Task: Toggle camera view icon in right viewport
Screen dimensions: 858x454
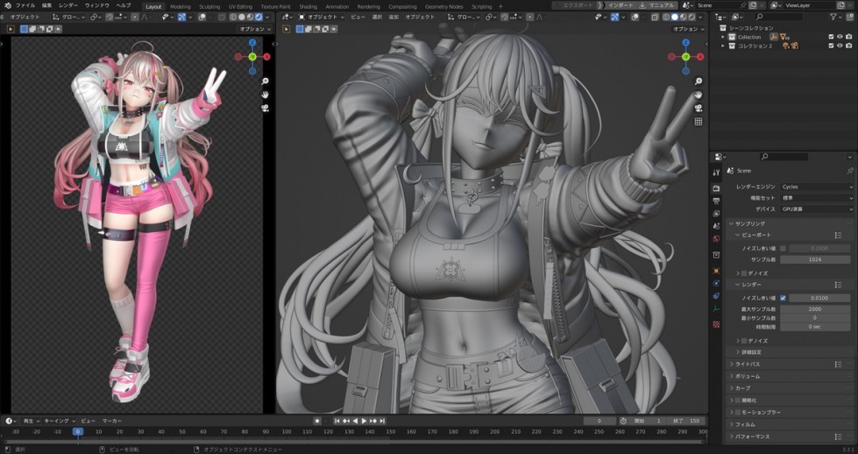Action: tap(698, 108)
